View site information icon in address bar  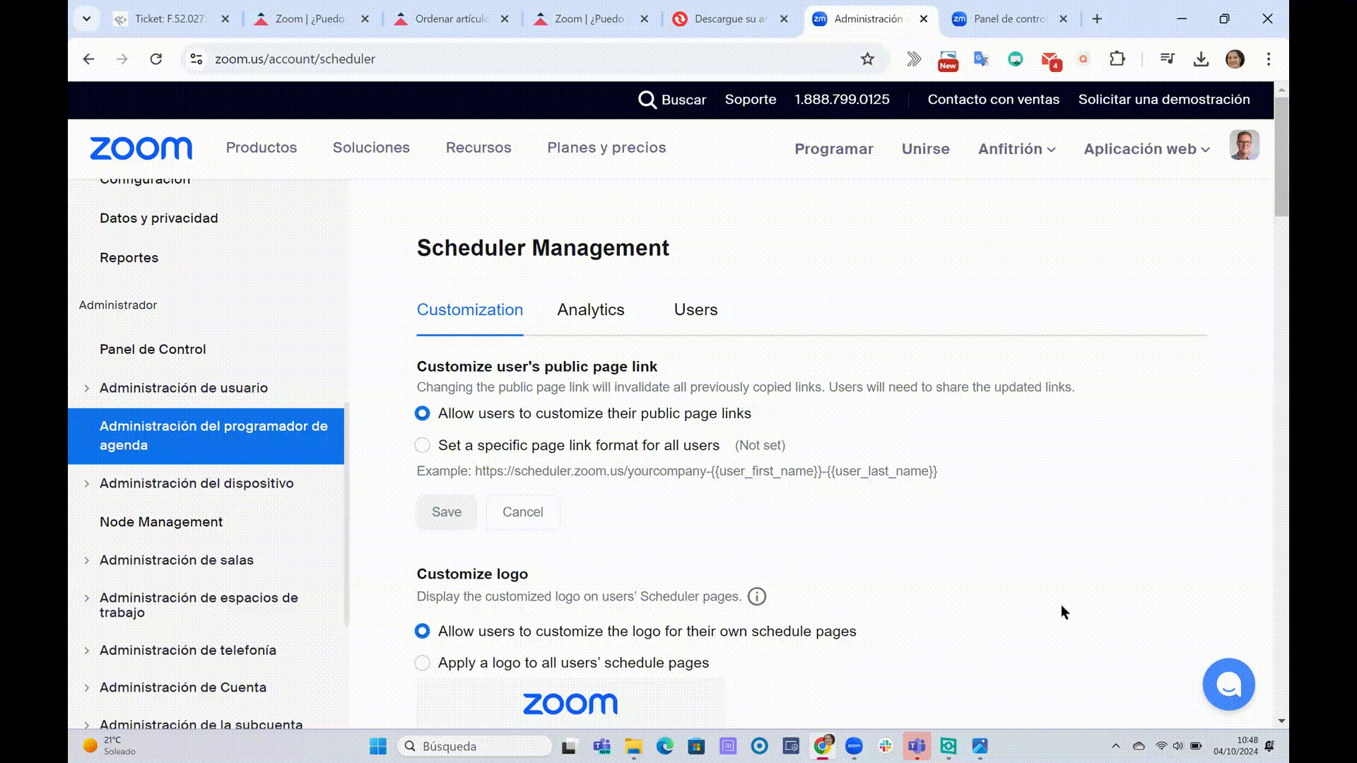[x=196, y=59]
